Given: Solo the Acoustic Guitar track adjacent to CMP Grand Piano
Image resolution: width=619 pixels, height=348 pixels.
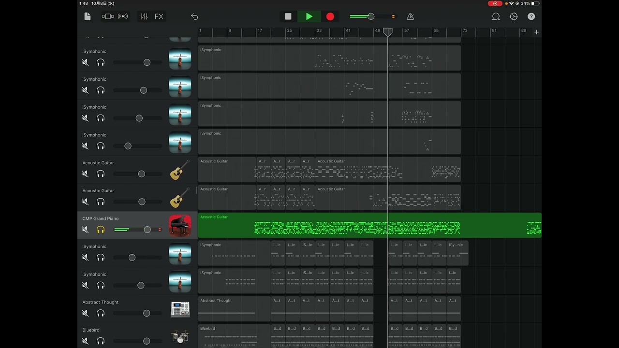Looking at the screenshot, I should pyautogui.click(x=101, y=202).
